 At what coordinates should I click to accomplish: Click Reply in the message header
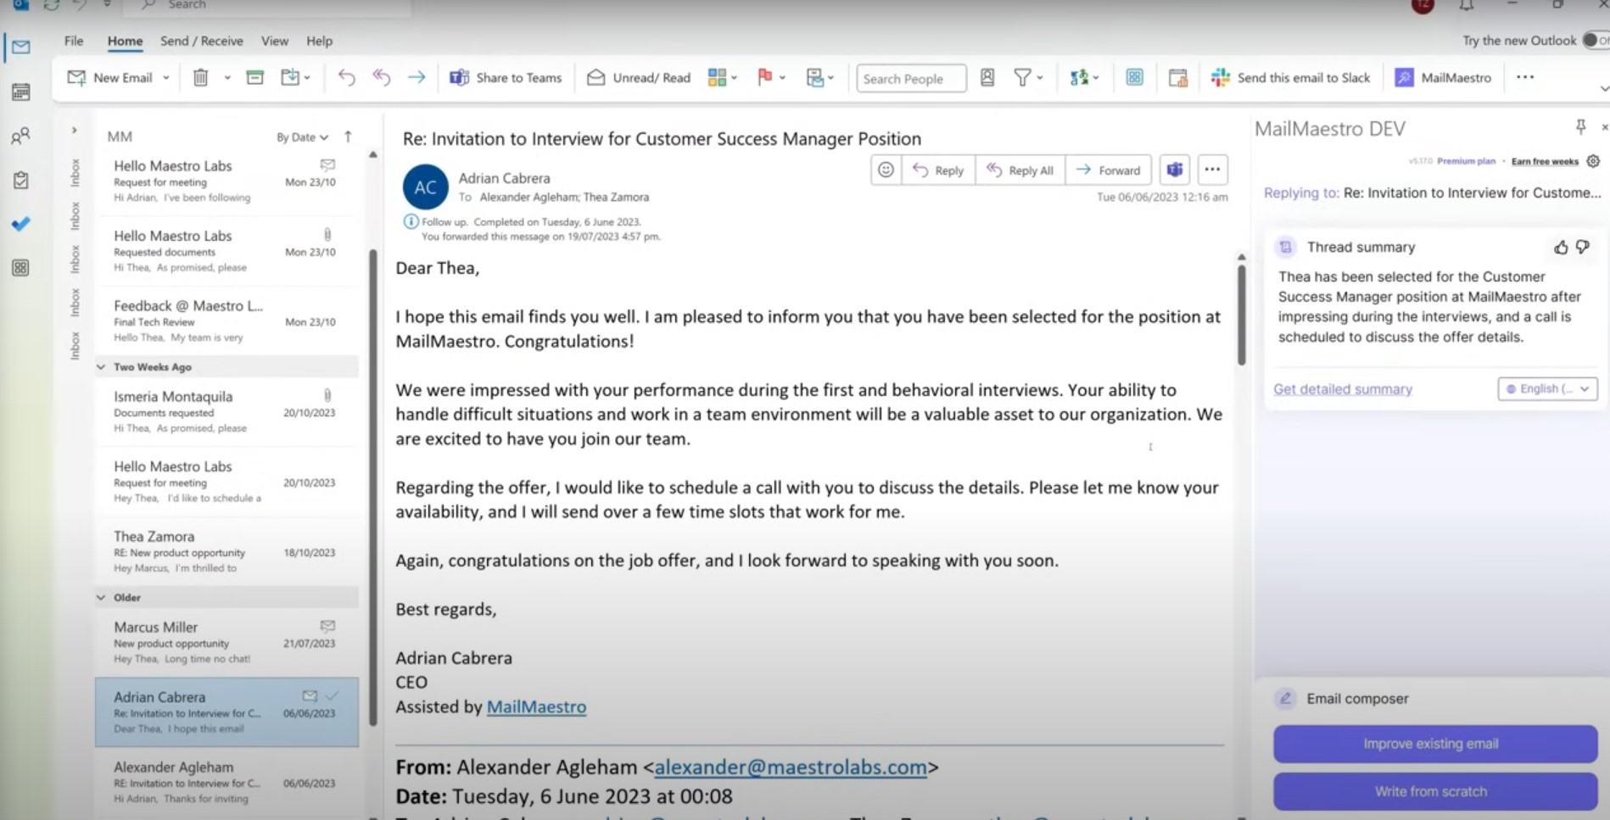point(938,170)
